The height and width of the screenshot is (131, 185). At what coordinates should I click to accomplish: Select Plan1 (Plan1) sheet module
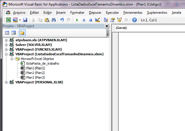35,68
